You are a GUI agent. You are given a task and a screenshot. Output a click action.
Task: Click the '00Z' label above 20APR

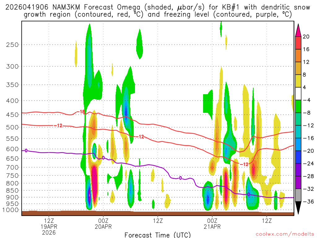pos(103,221)
